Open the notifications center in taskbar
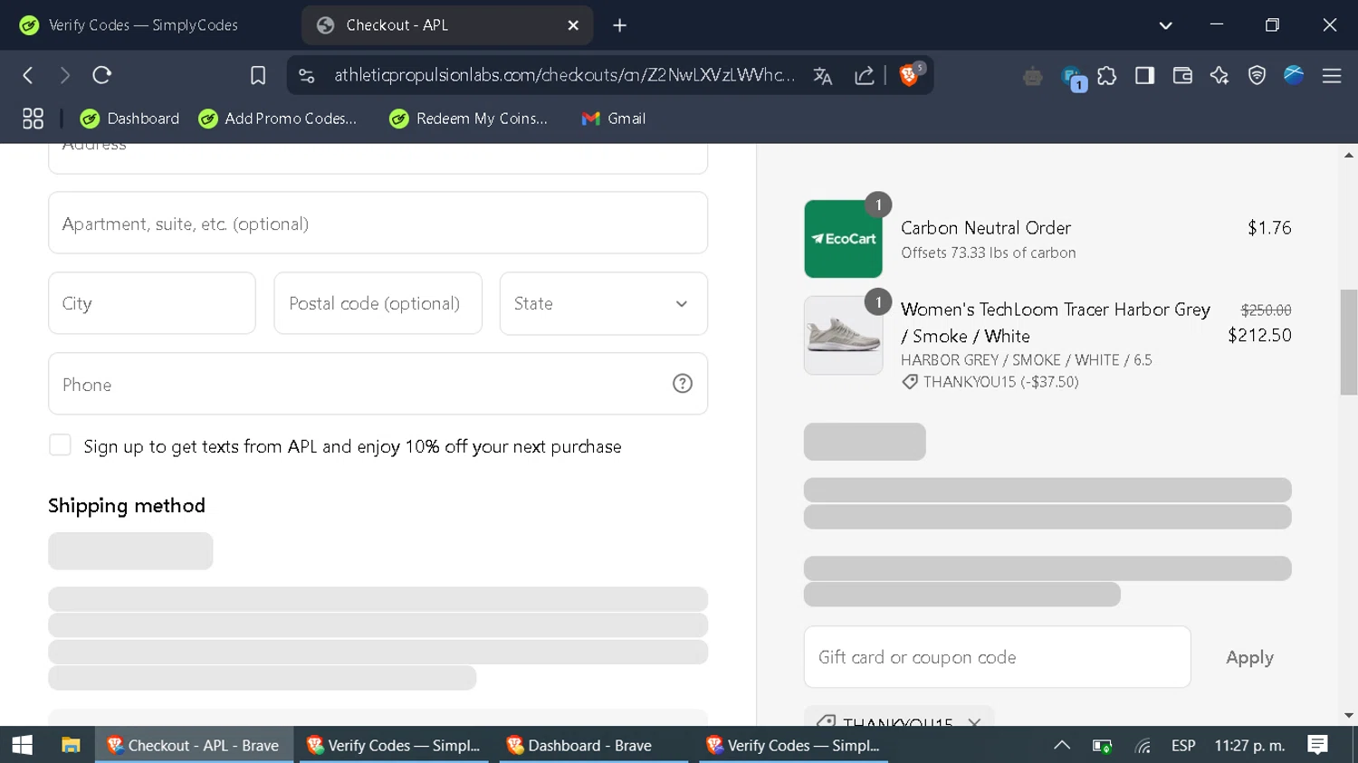Screen dimensions: 1358x763 [x=1318, y=745]
